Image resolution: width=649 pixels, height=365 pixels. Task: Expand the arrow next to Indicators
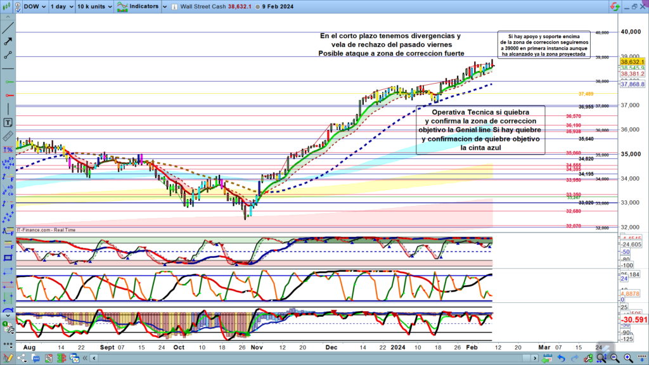pyautogui.click(x=164, y=6)
